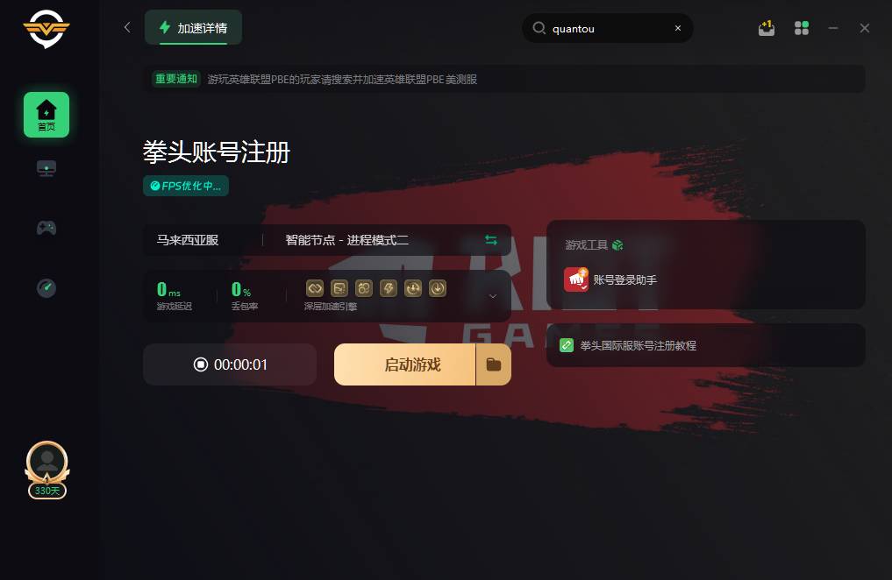
Task: Clear the quantou search with the X
Action: (x=677, y=28)
